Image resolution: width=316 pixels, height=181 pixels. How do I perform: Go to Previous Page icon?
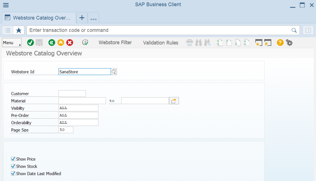229,43
